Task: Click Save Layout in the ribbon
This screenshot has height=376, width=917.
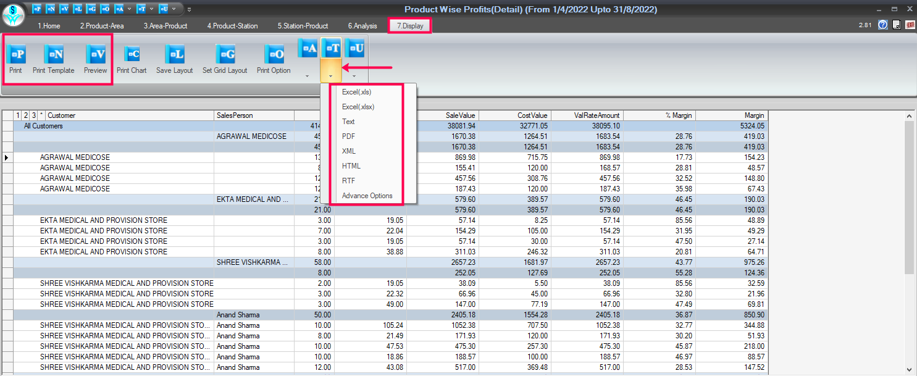Action: 175,54
